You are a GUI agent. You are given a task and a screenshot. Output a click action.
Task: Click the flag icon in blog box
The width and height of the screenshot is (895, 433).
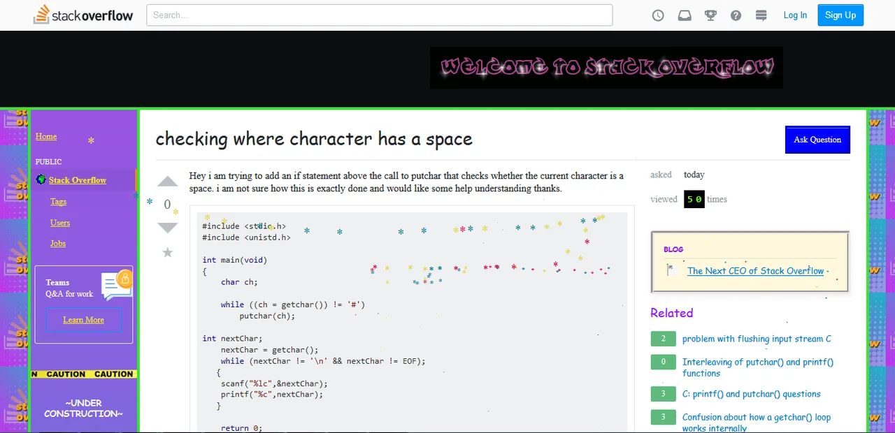click(672, 270)
